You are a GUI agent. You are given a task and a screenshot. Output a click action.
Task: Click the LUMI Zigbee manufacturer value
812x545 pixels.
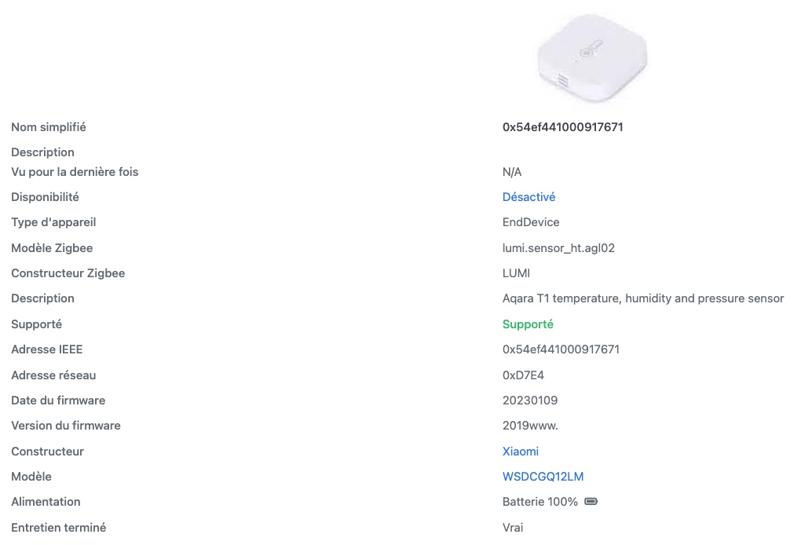pyautogui.click(x=516, y=273)
